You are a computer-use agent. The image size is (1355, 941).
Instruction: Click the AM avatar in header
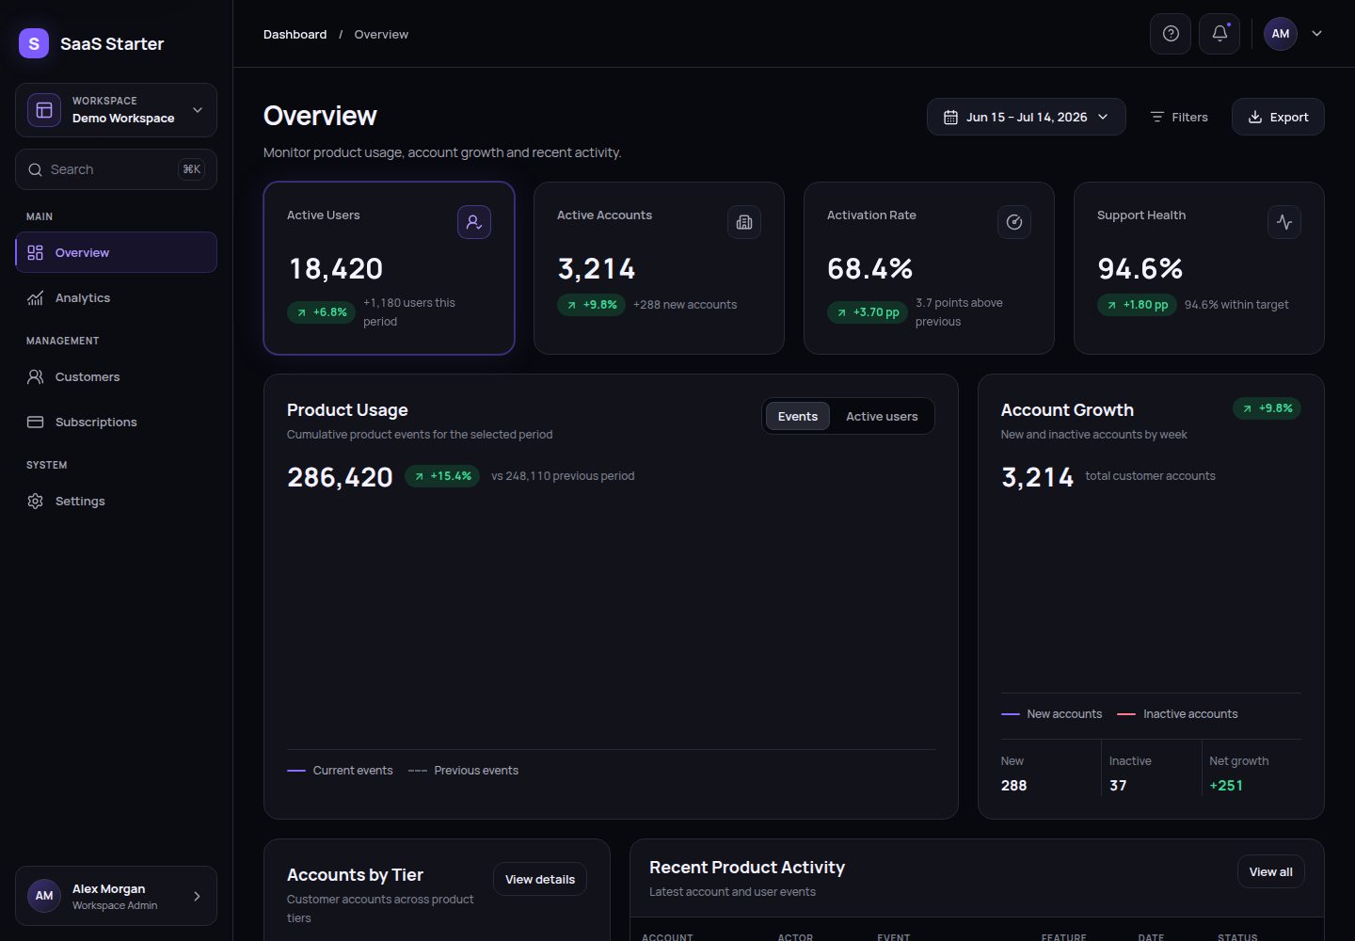pos(1281,34)
